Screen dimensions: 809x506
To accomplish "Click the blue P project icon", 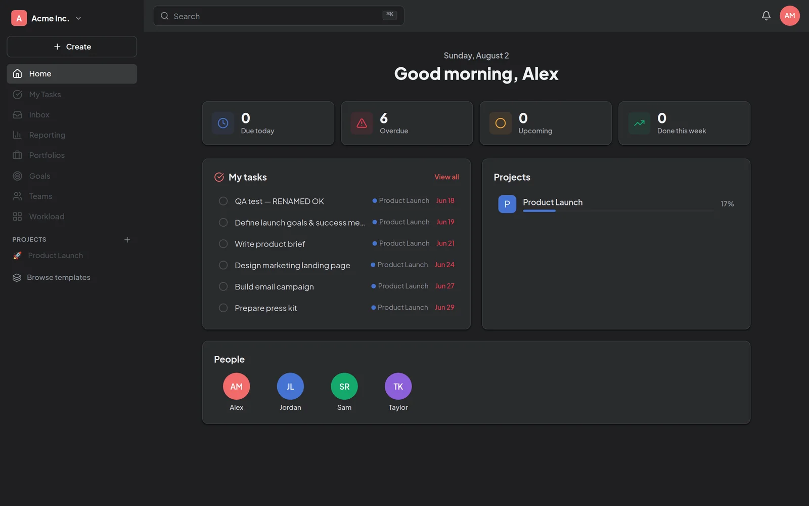I will [507, 204].
